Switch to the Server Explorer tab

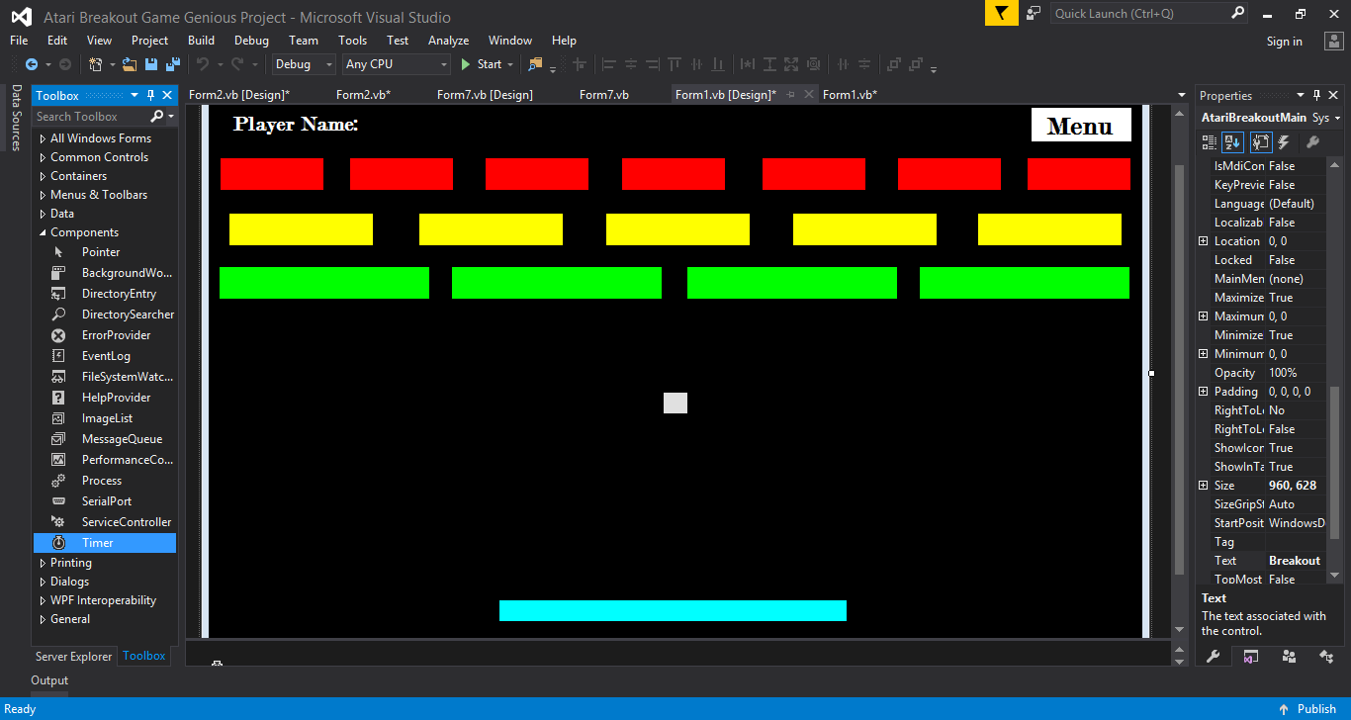[73, 657]
